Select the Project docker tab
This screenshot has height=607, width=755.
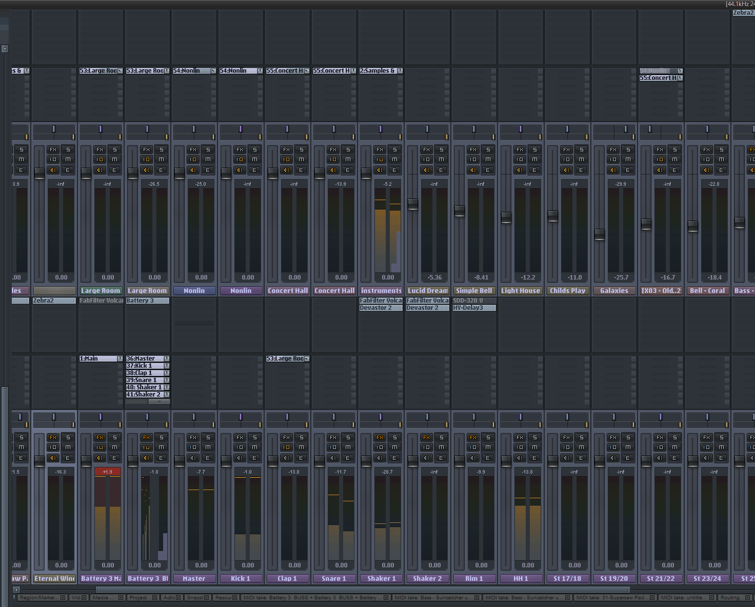coord(144,597)
